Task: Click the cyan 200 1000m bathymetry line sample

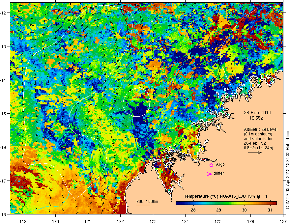Action: coord(143,205)
